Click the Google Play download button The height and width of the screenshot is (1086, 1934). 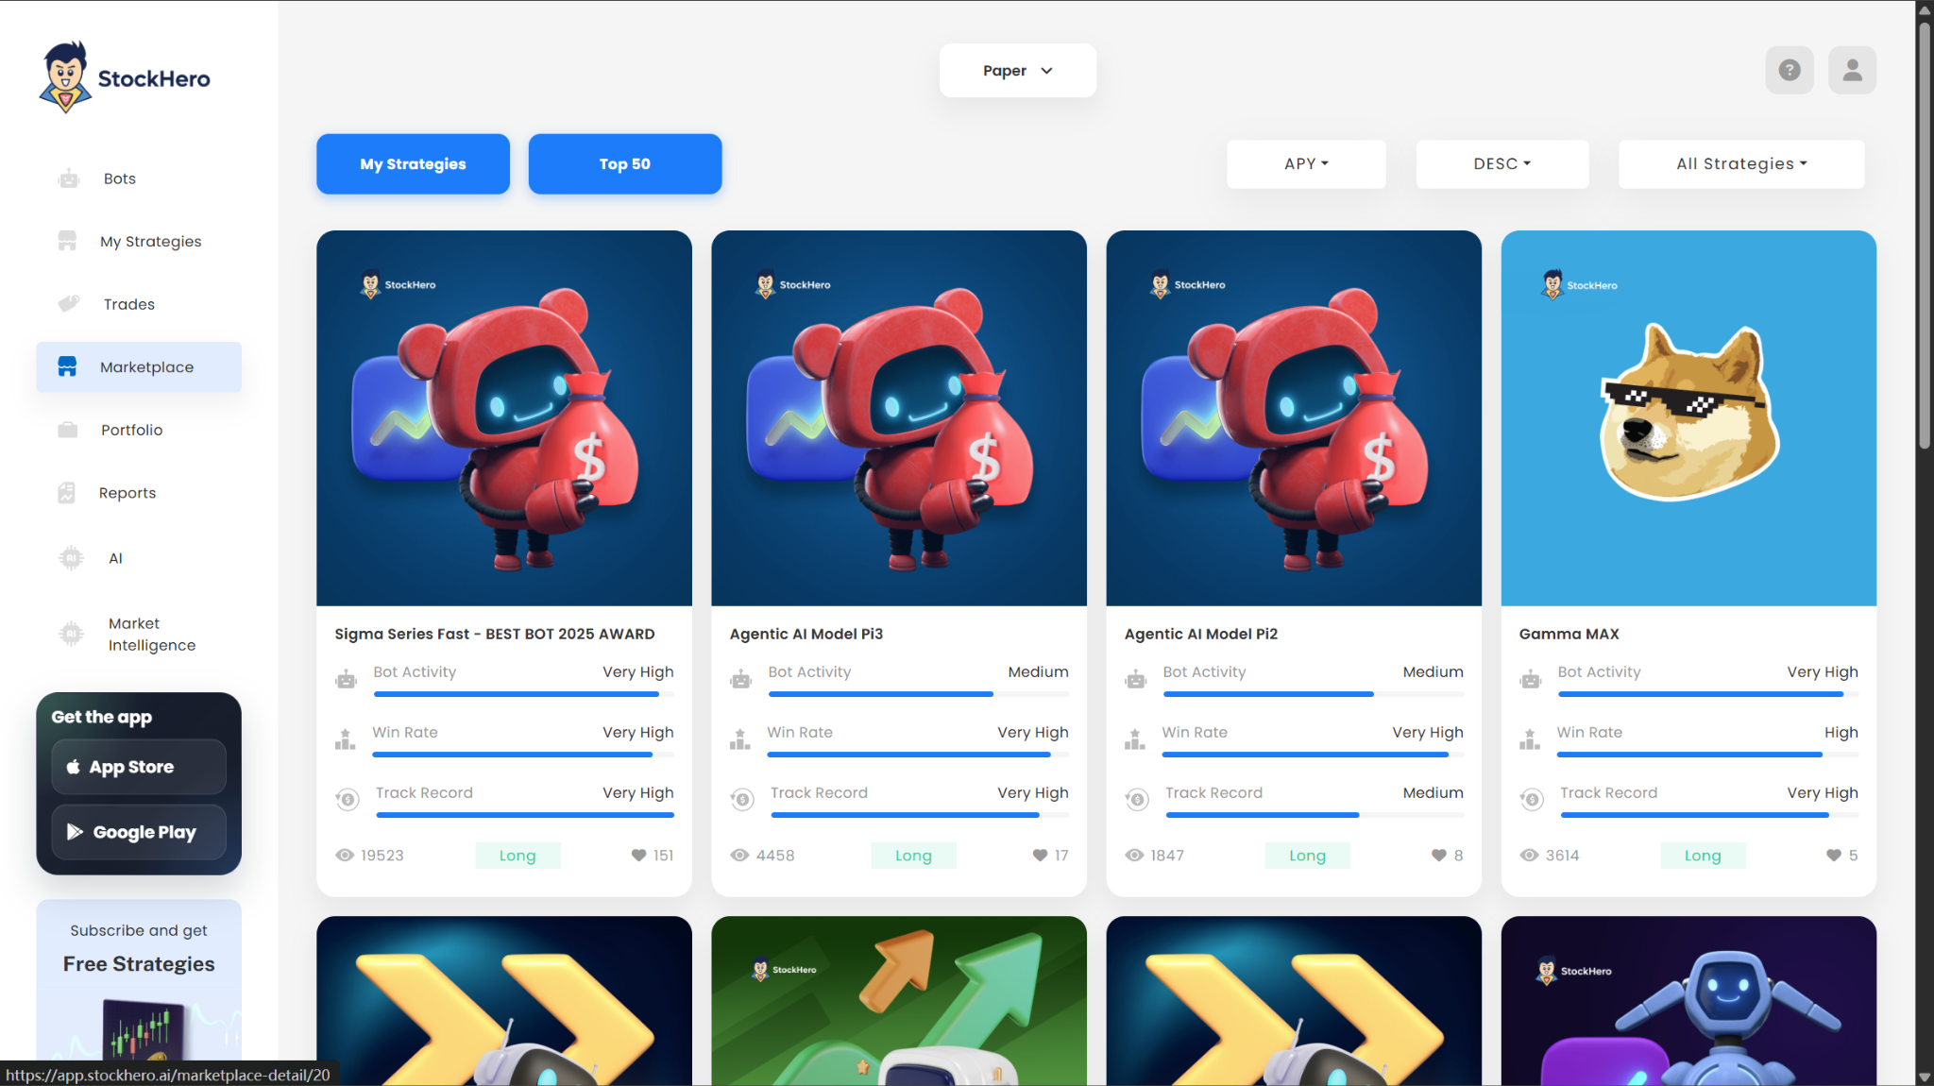[x=139, y=832]
